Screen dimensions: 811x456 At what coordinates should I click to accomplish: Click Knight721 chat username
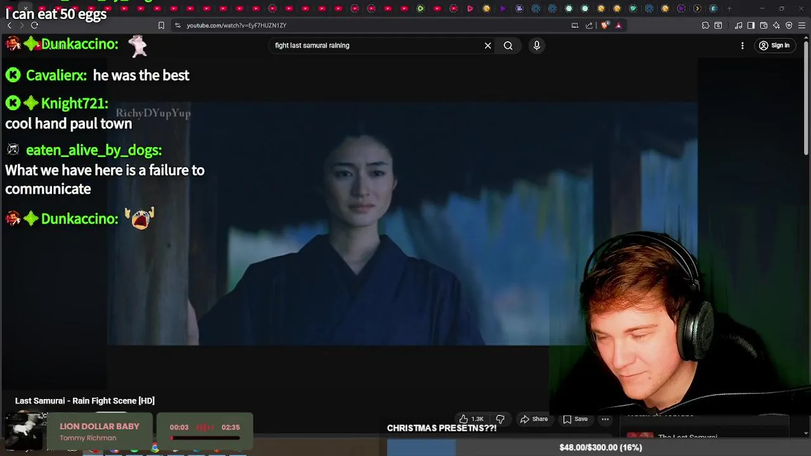pos(74,103)
